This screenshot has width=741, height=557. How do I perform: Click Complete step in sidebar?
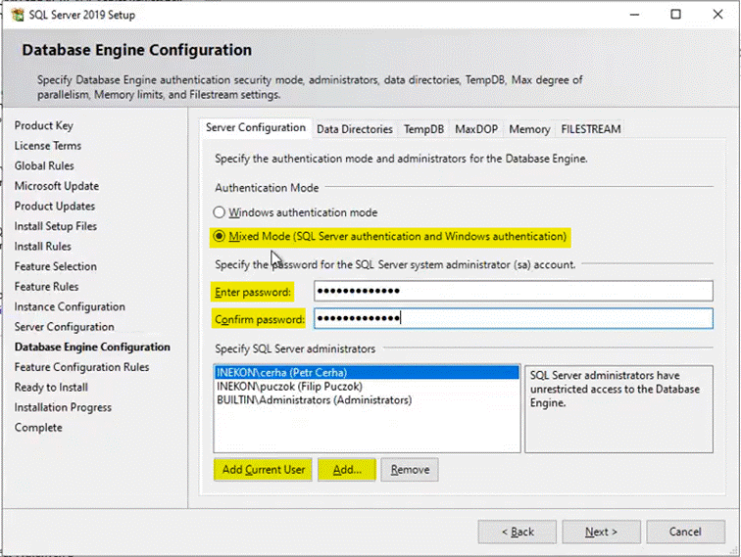(x=38, y=428)
